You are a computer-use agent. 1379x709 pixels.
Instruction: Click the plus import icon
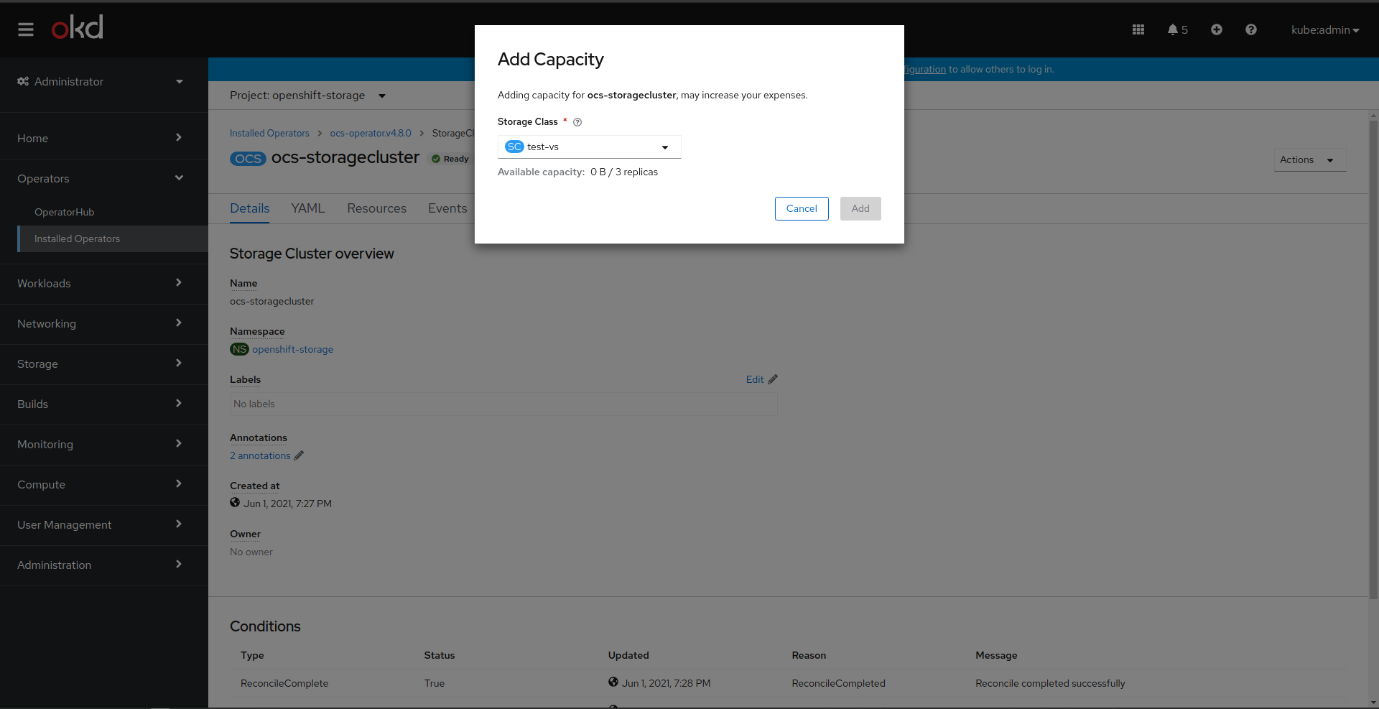[x=1217, y=29]
